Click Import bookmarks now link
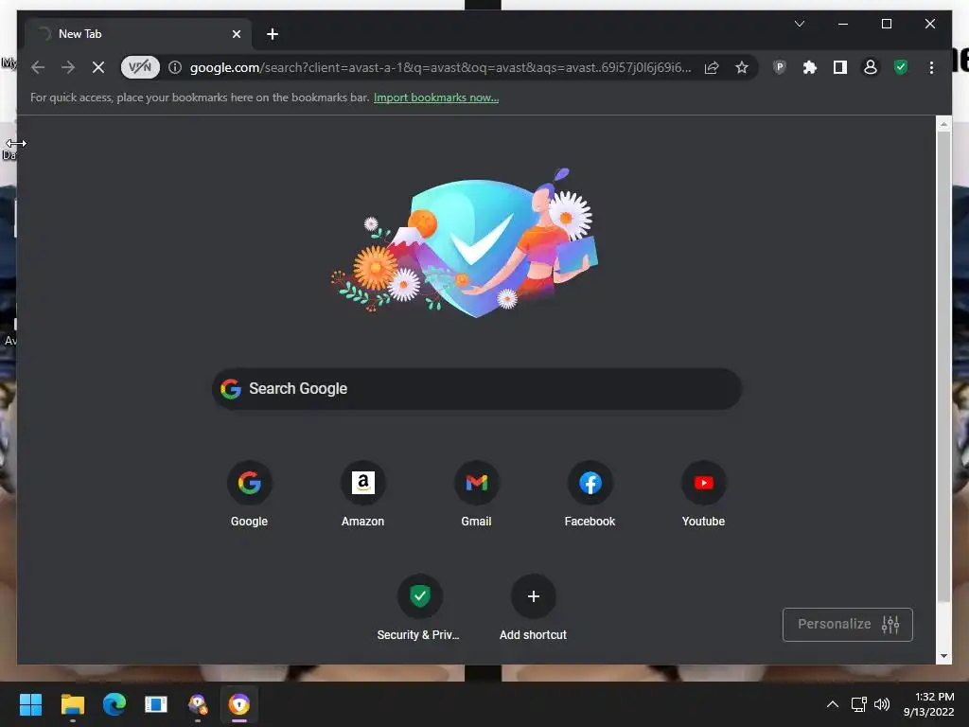Viewport: 969px width, 727px height. coord(436,98)
